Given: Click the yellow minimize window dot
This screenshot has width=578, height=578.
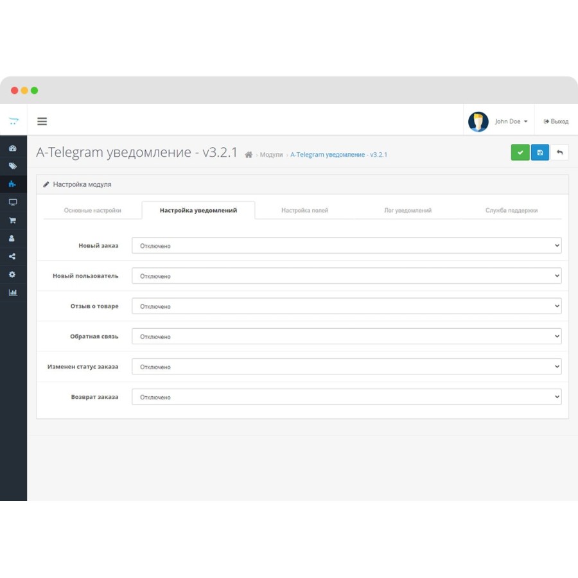Looking at the screenshot, I should 24,91.
